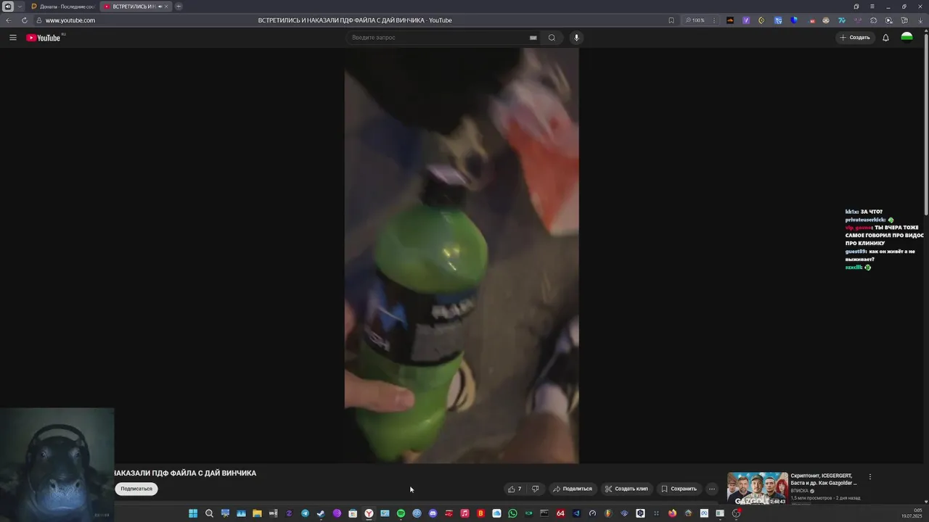Open account avatar menu
This screenshot has height=522, width=929.
(x=907, y=38)
